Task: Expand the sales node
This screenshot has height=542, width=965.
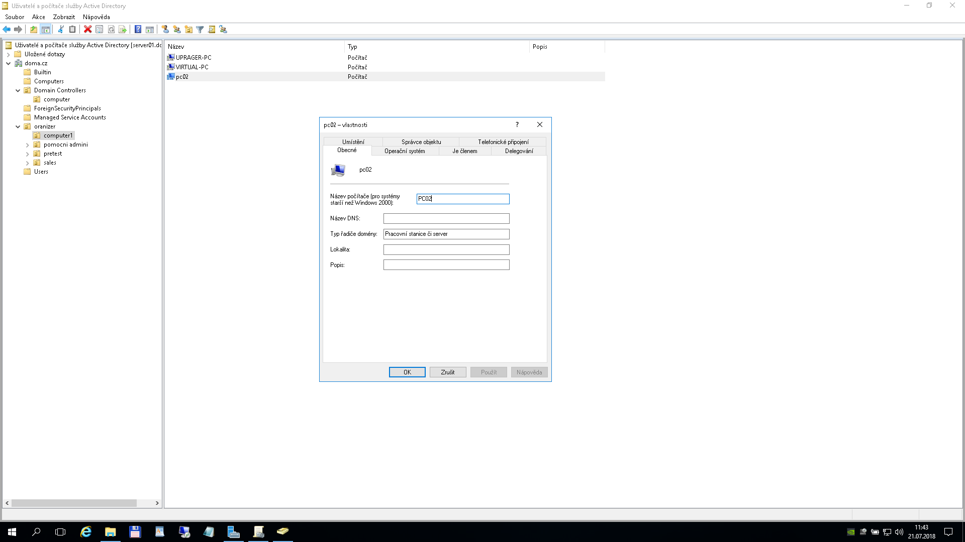Action: click(x=28, y=163)
